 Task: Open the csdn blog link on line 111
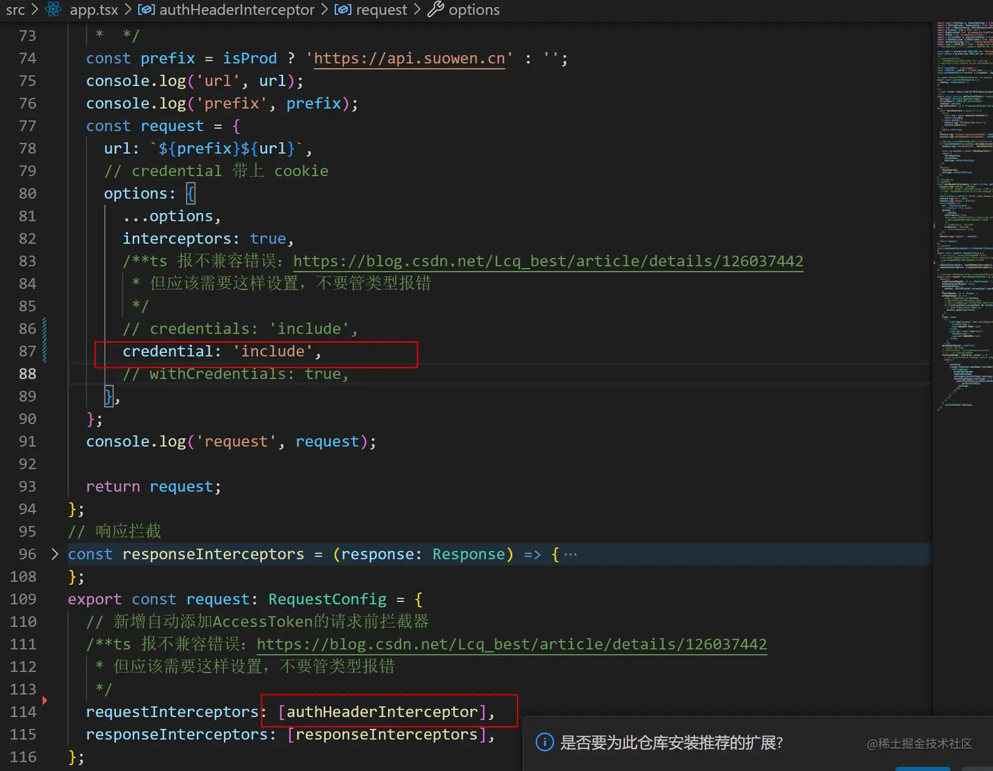point(512,644)
